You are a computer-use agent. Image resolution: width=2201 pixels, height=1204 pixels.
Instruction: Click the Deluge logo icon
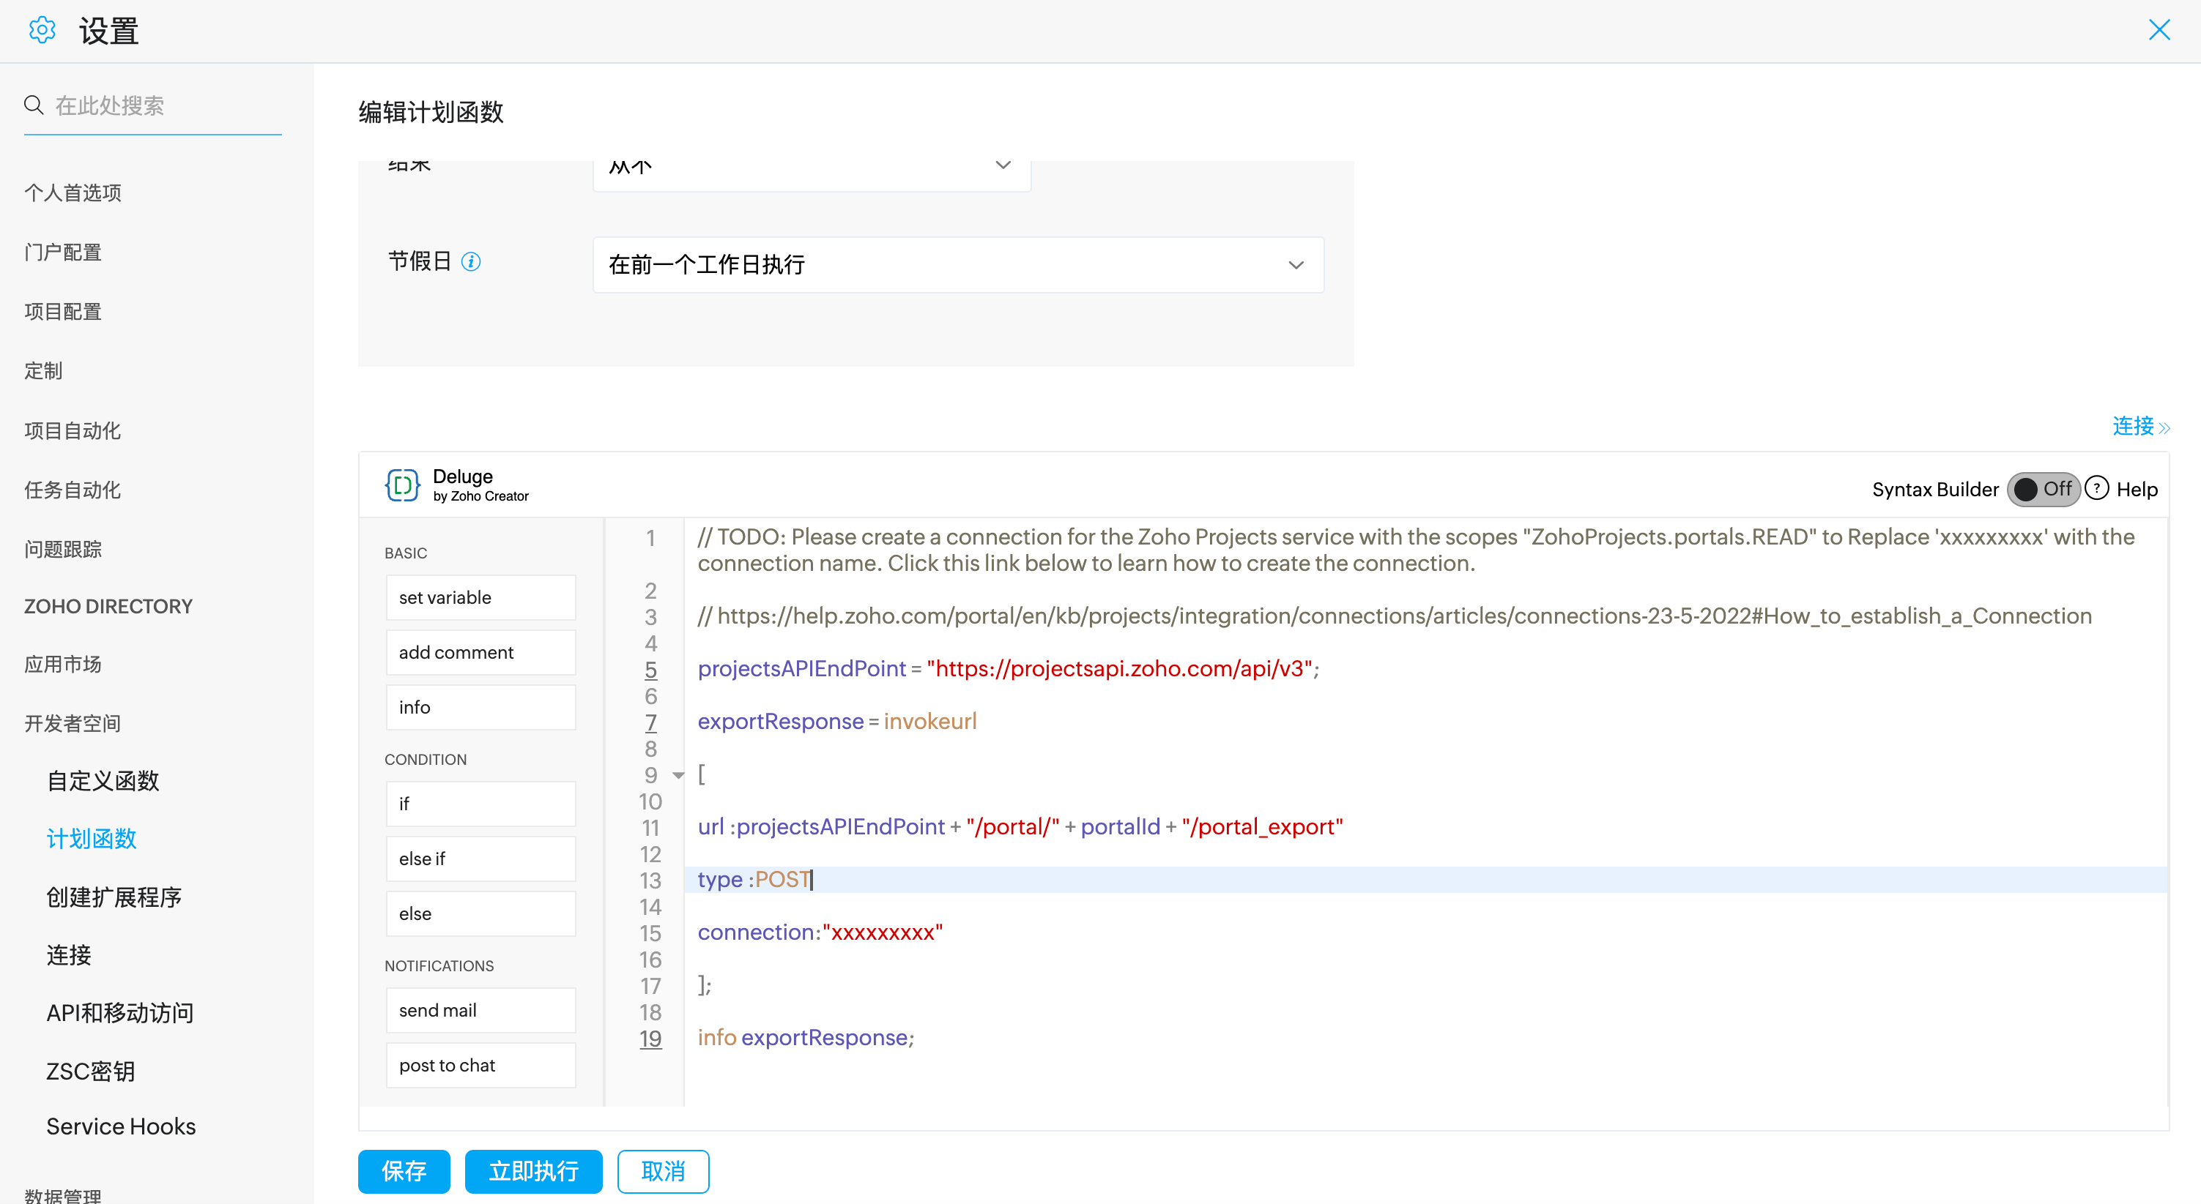[401, 485]
